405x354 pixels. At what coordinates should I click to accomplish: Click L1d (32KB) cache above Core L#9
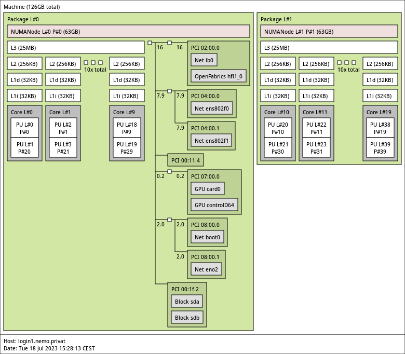127,80
